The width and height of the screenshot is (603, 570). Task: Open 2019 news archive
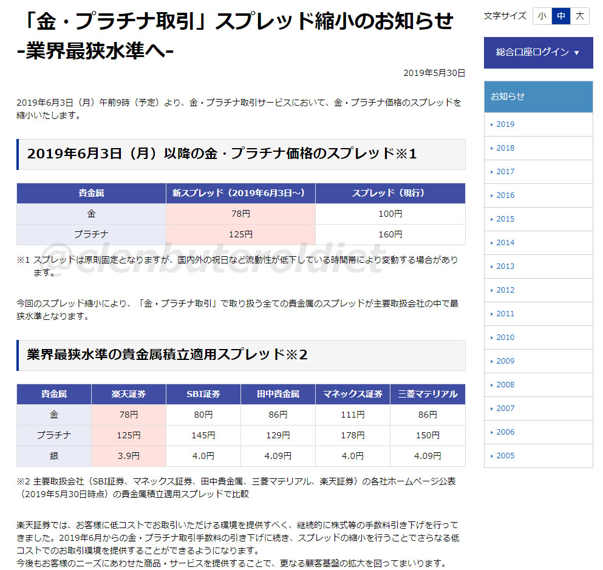pos(538,124)
